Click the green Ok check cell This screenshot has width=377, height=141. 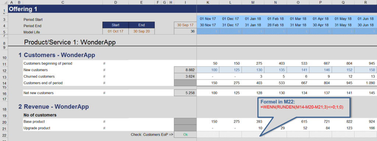(x=185, y=134)
